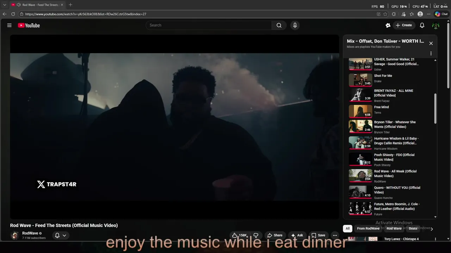451x253 pixels.
Task: Like the video with 158K thumbs up
Action: coord(240,235)
